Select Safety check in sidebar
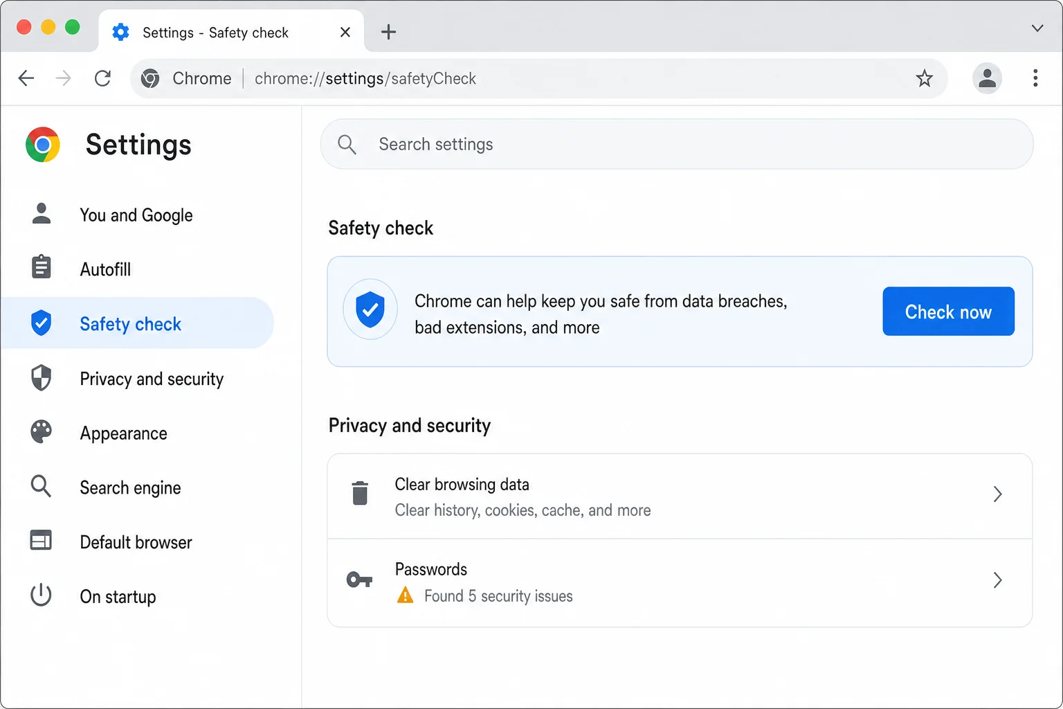The height and width of the screenshot is (709, 1063). click(x=138, y=323)
